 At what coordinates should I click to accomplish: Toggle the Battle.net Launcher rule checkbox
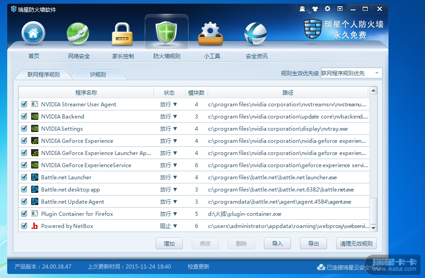(24, 178)
